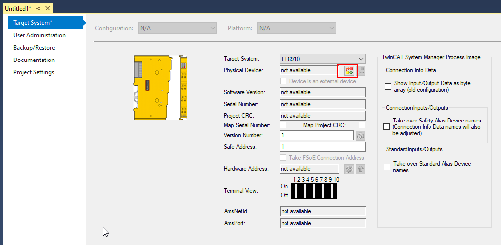The width and height of the screenshot is (501, 245).
Task: Click the Safe Address input field
Action: [x=322, y=147]
